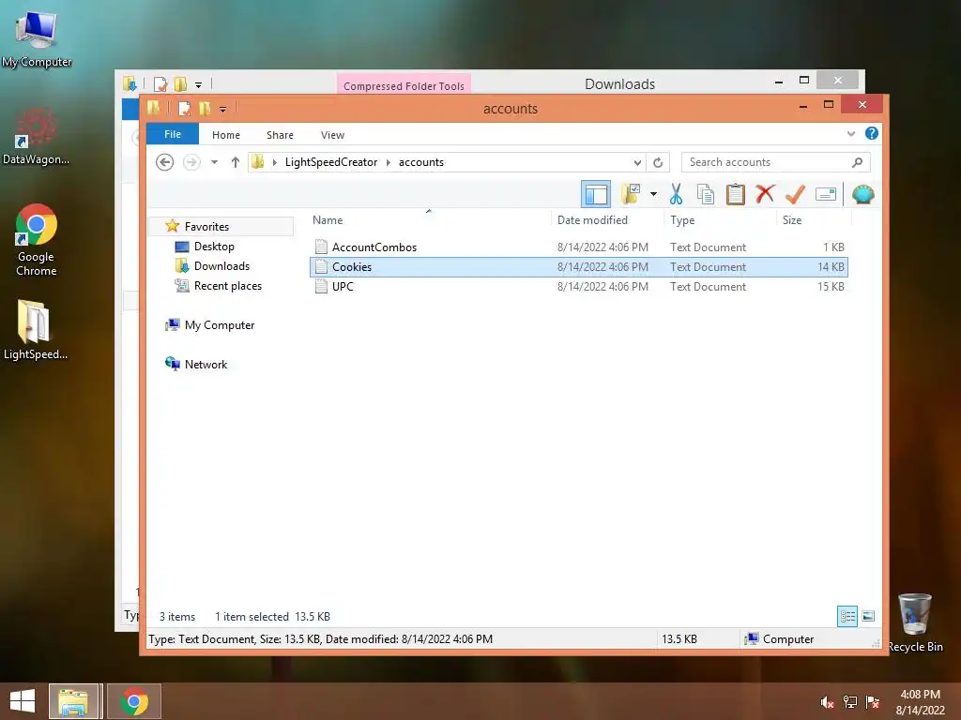The height and width of the screenshot is (720, 961).
Task: Open Desktop in the navigation pane
Action: (214, 247)
